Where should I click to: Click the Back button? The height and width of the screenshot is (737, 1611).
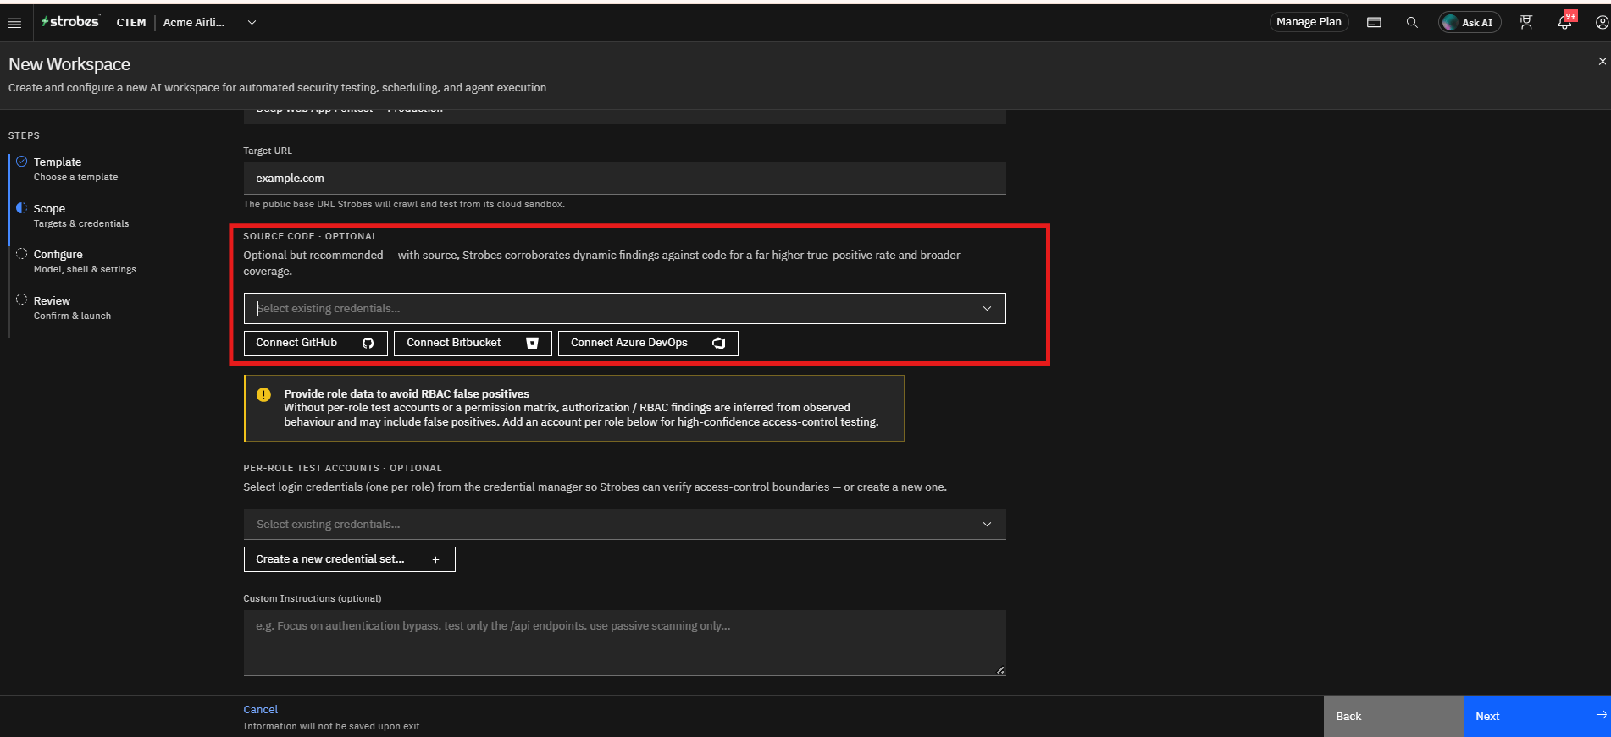point(1393,717)
